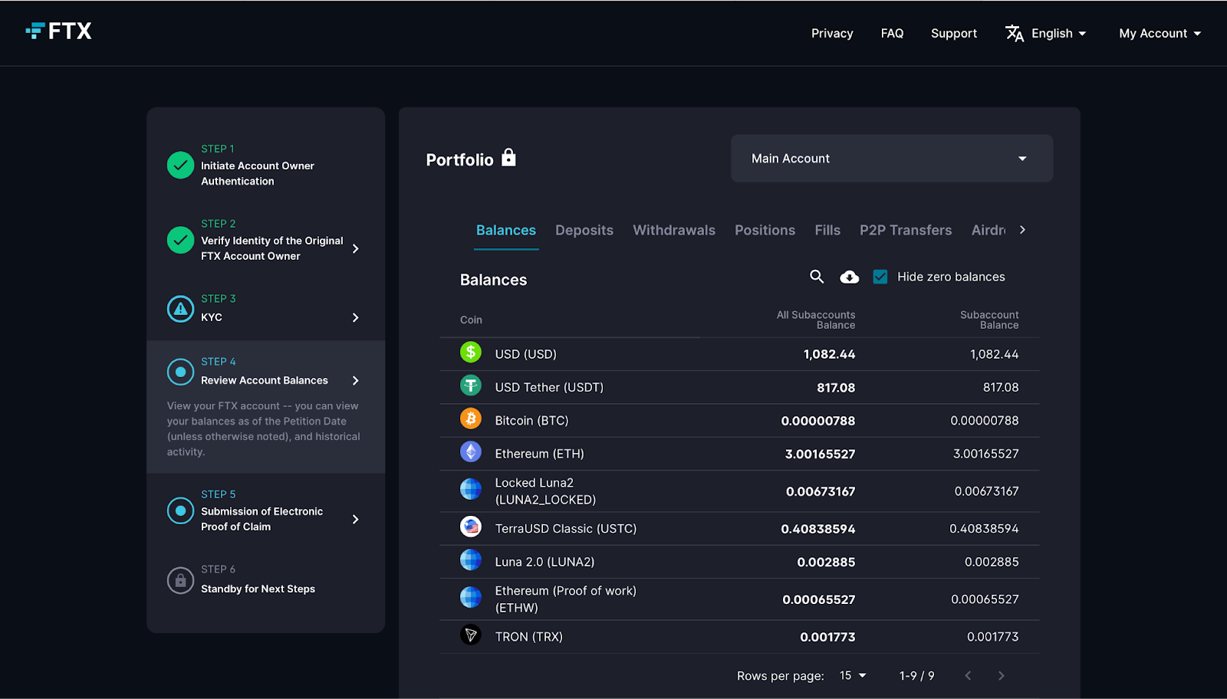The width and height of the screenshot is (1227, 699).
Task: Click the TRON coin icon
Action: point(470,635)
